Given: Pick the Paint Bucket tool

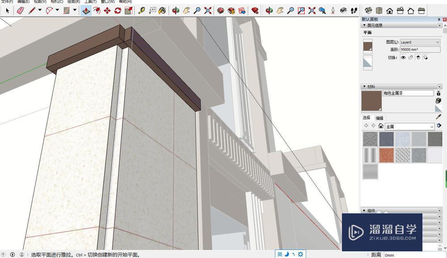Looking at the screenshot, I should (162, 11).
